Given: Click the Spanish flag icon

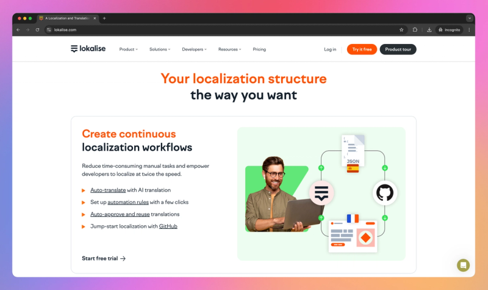Looking at the screenshot, I should tap(353, 169).
